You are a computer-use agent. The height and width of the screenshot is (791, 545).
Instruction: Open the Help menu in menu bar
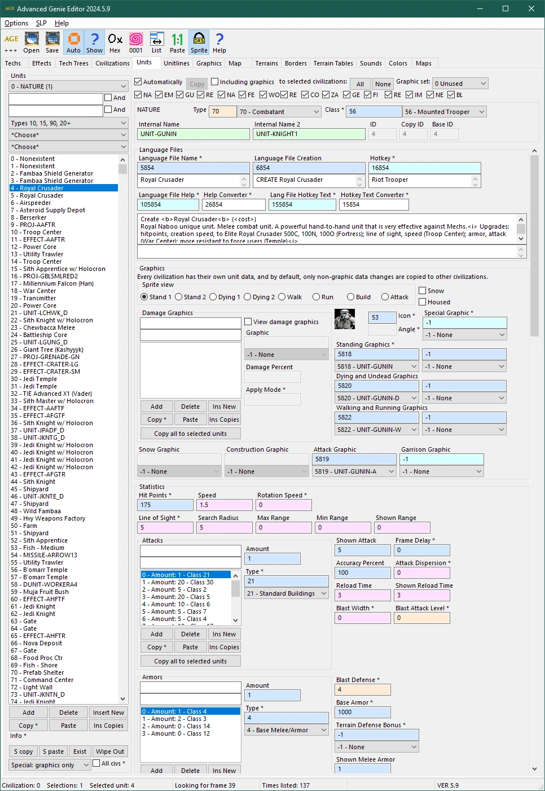[62, 23]
